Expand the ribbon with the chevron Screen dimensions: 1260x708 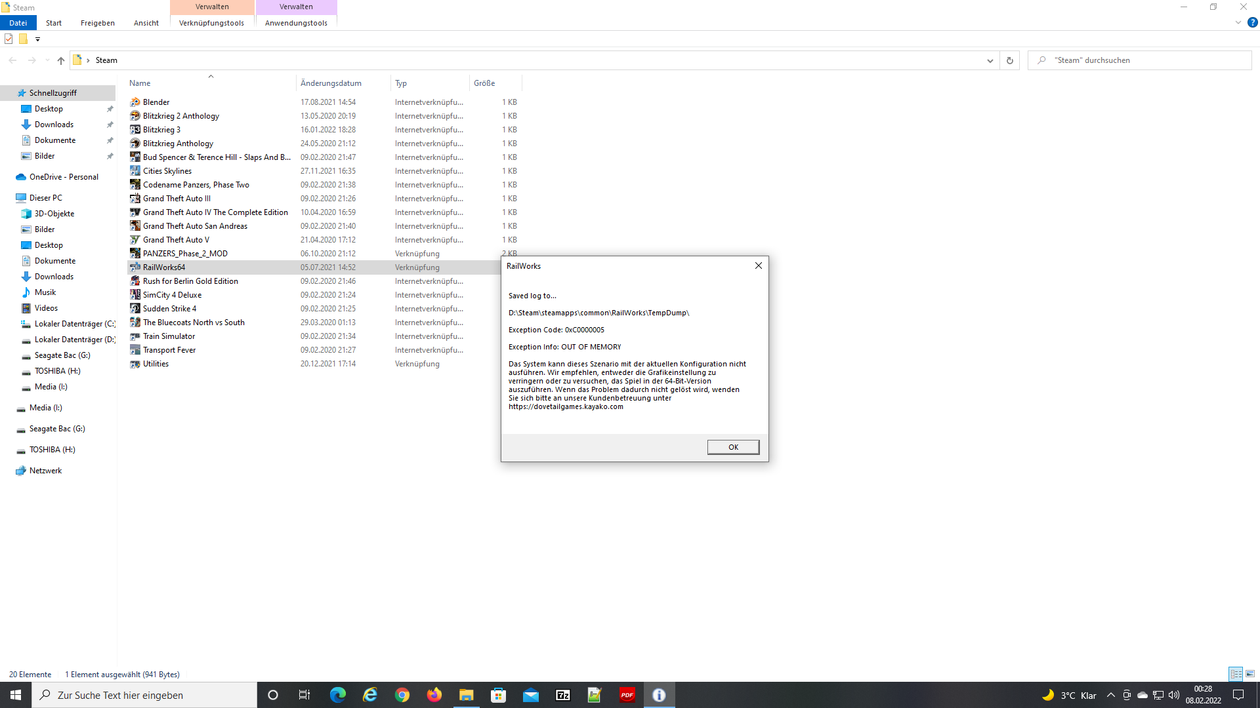1238,22
